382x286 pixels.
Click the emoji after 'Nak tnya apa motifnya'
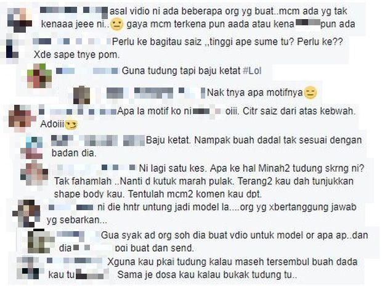pos(310,93)
